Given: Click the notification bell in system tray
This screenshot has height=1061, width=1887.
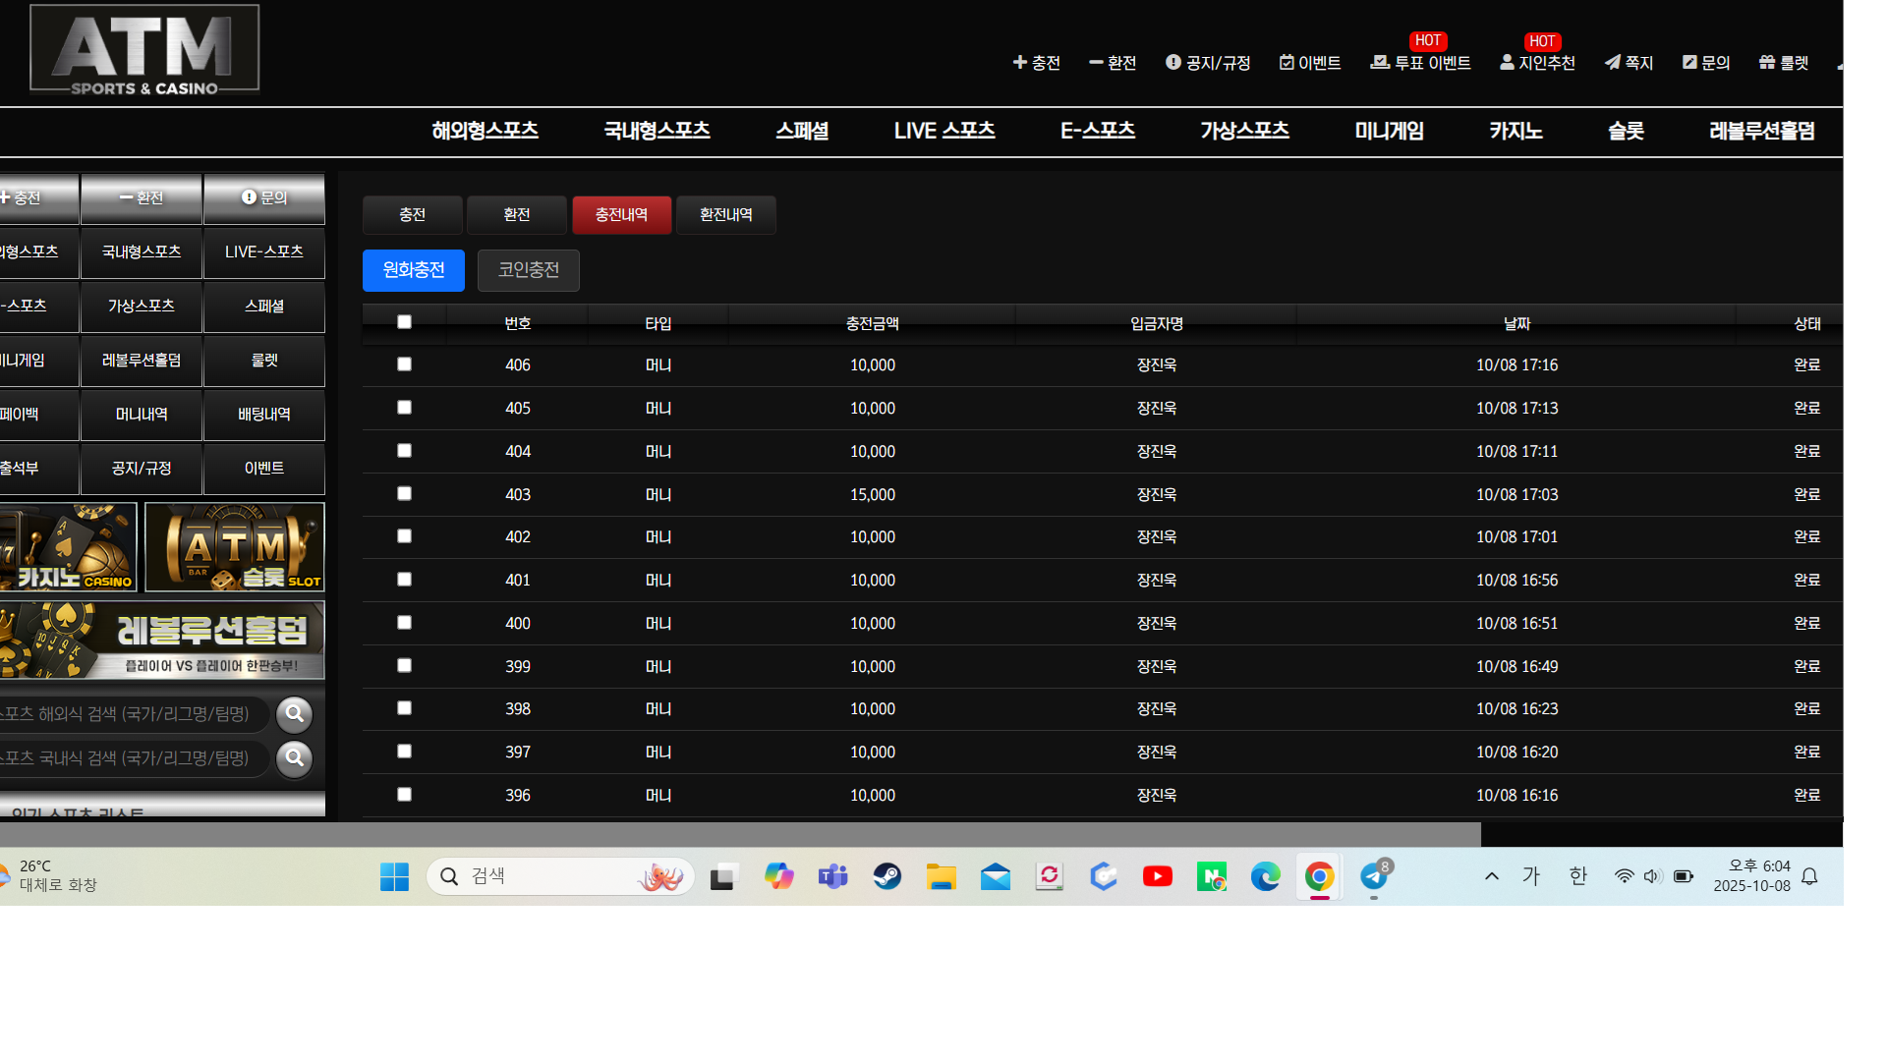Looking at the screenshot, I should 1809,876.
